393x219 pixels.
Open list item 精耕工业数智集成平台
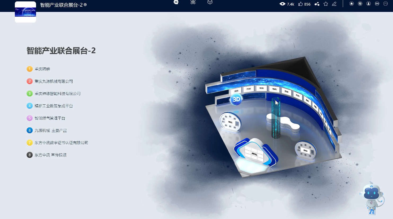[50, 106]
